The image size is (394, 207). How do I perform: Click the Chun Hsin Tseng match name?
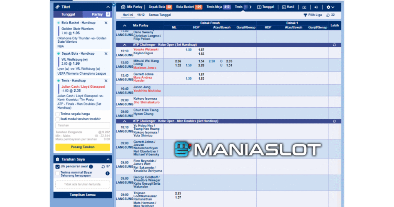(146, 110)
